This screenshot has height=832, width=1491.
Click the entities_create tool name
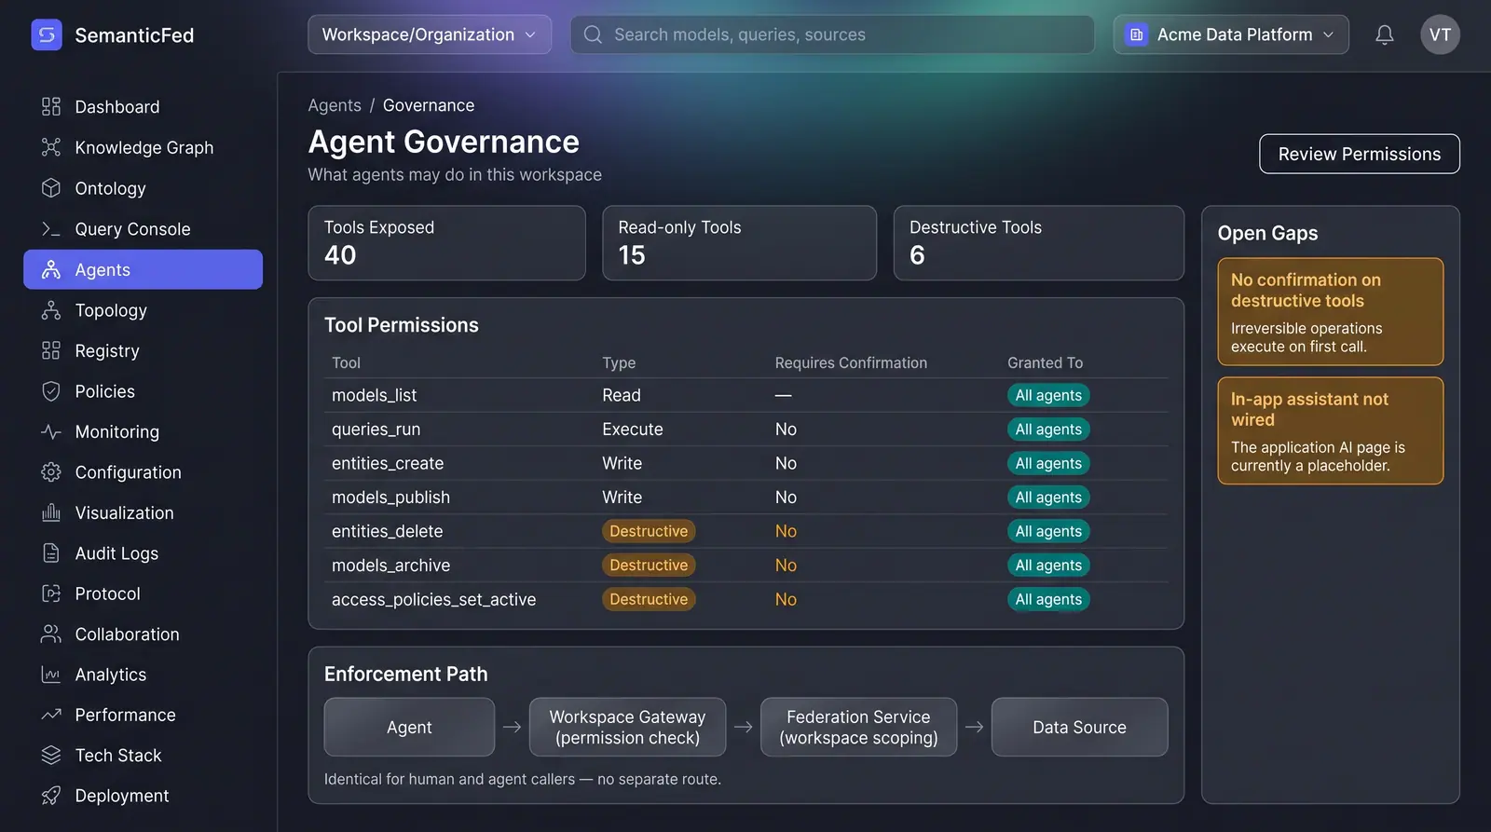pos(388,463)
